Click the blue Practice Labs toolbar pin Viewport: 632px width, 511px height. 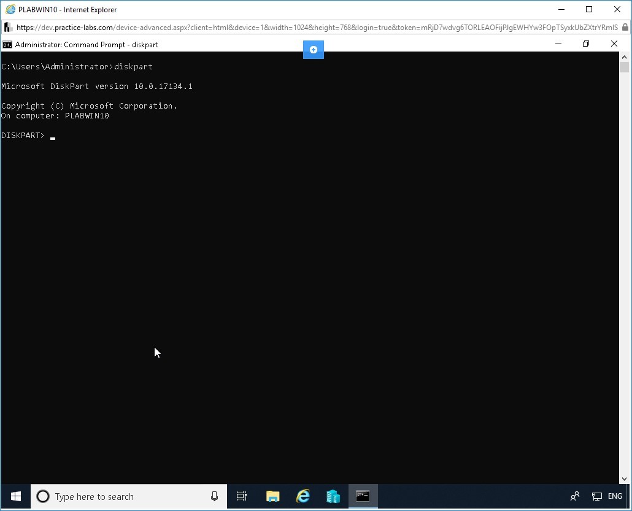click(313, 50)
